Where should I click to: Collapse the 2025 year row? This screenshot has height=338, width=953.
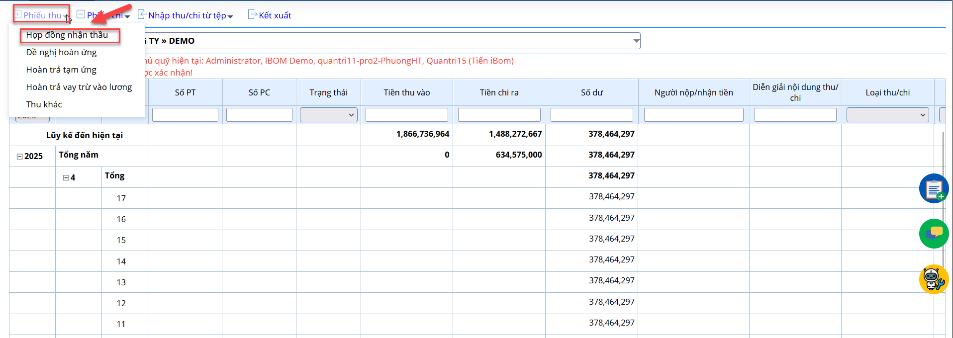pos(19,157)
